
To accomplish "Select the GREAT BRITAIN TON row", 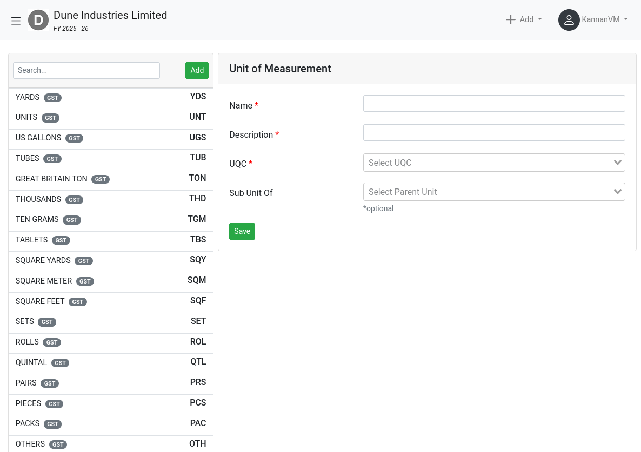I will click(x=111, y=180).
